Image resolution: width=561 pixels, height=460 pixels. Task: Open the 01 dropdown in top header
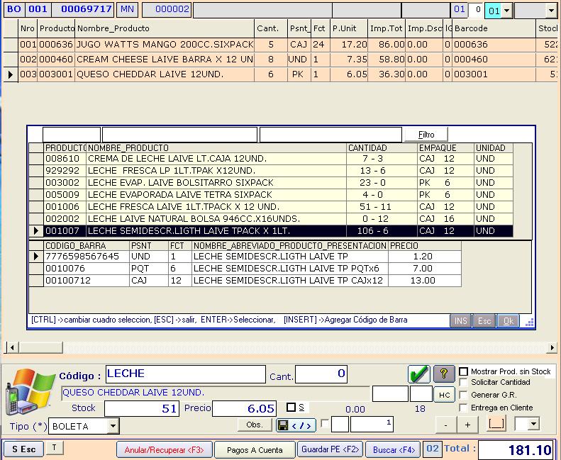click(506, 11)
